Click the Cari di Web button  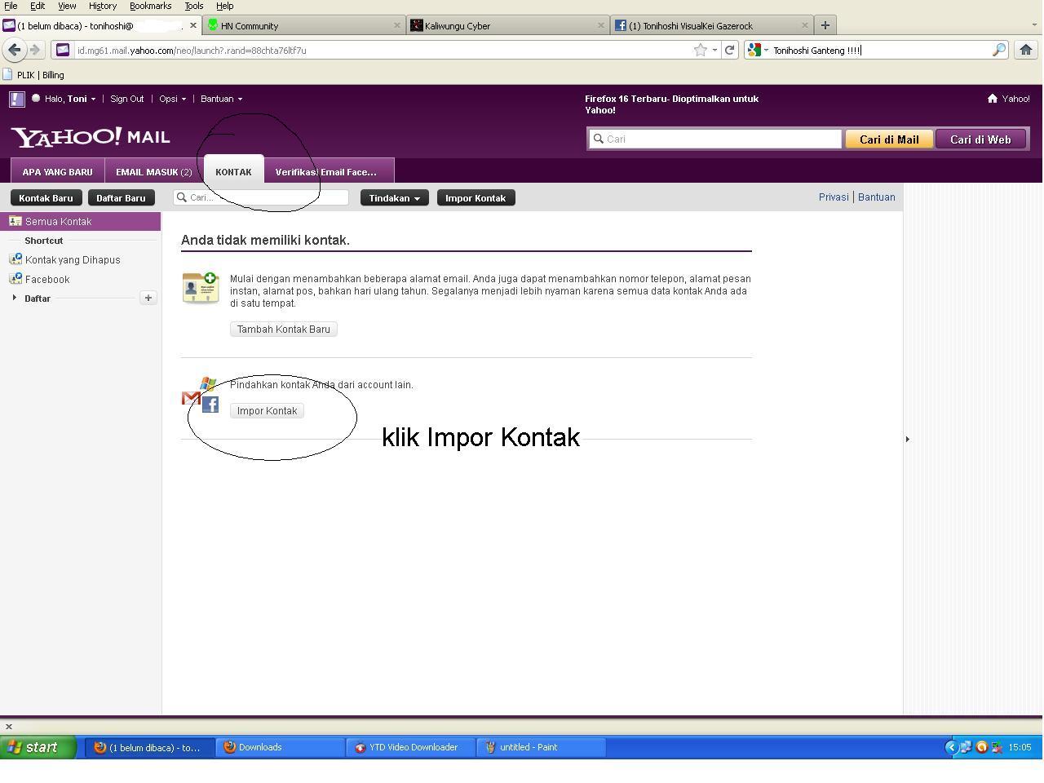[980, 139]
